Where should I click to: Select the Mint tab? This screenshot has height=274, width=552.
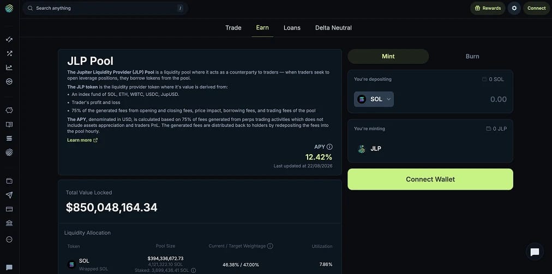coord(388,56)
